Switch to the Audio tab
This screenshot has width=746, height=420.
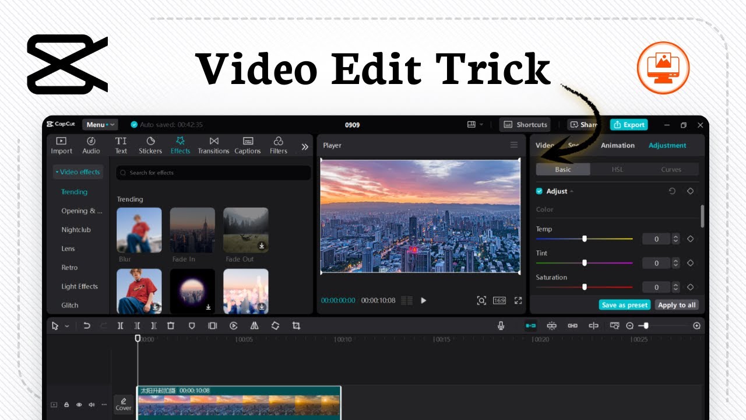coord(91,145)
